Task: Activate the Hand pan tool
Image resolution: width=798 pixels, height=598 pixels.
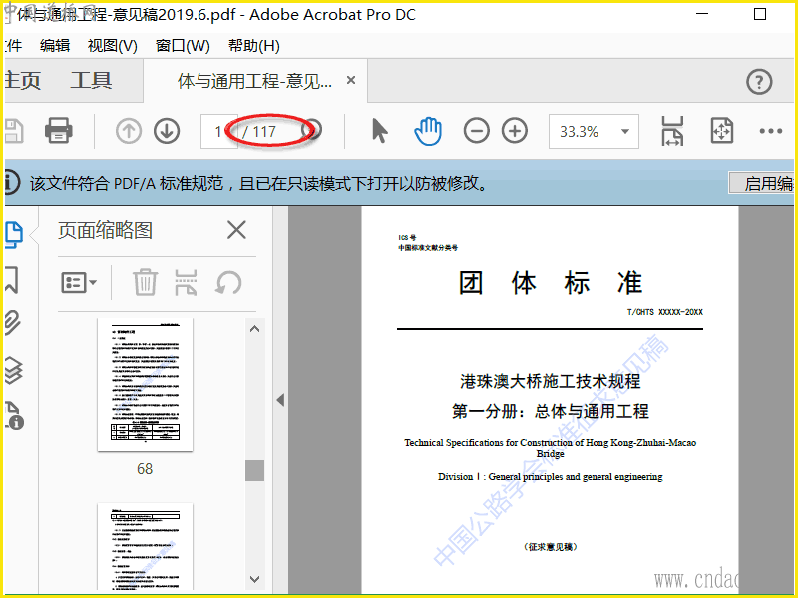Action: 428,131
